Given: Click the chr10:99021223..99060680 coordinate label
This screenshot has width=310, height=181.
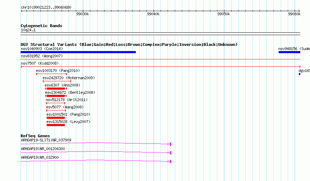Looking at the screenshot, I should 46,7.
